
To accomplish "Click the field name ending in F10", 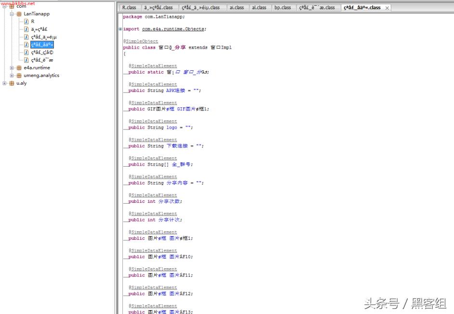I will 180,257.
